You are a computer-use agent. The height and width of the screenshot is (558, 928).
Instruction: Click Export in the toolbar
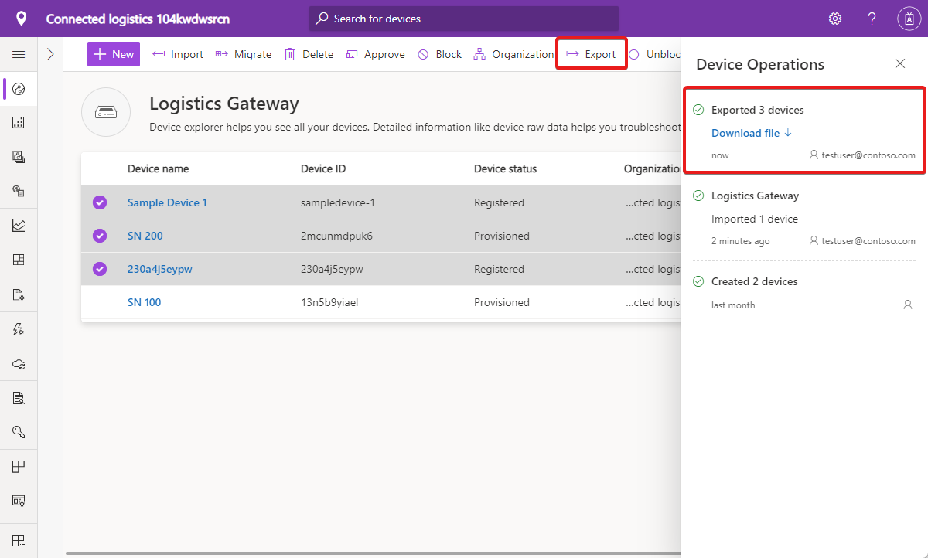pos(592,54)
